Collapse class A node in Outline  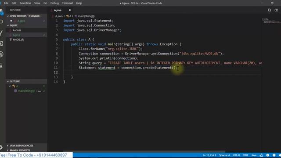[x=10, y=86]
